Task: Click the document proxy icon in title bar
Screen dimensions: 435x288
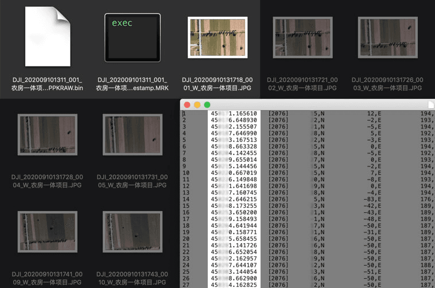Action: [x=431, y=105]
